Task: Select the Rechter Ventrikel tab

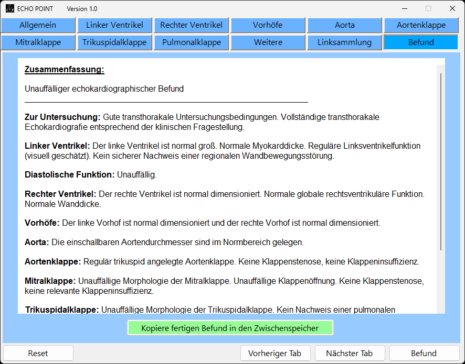Action: click(191, 25)
